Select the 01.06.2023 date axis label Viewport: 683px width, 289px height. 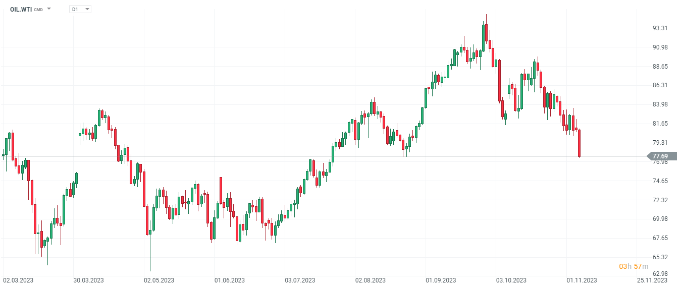tap(229, 280)
